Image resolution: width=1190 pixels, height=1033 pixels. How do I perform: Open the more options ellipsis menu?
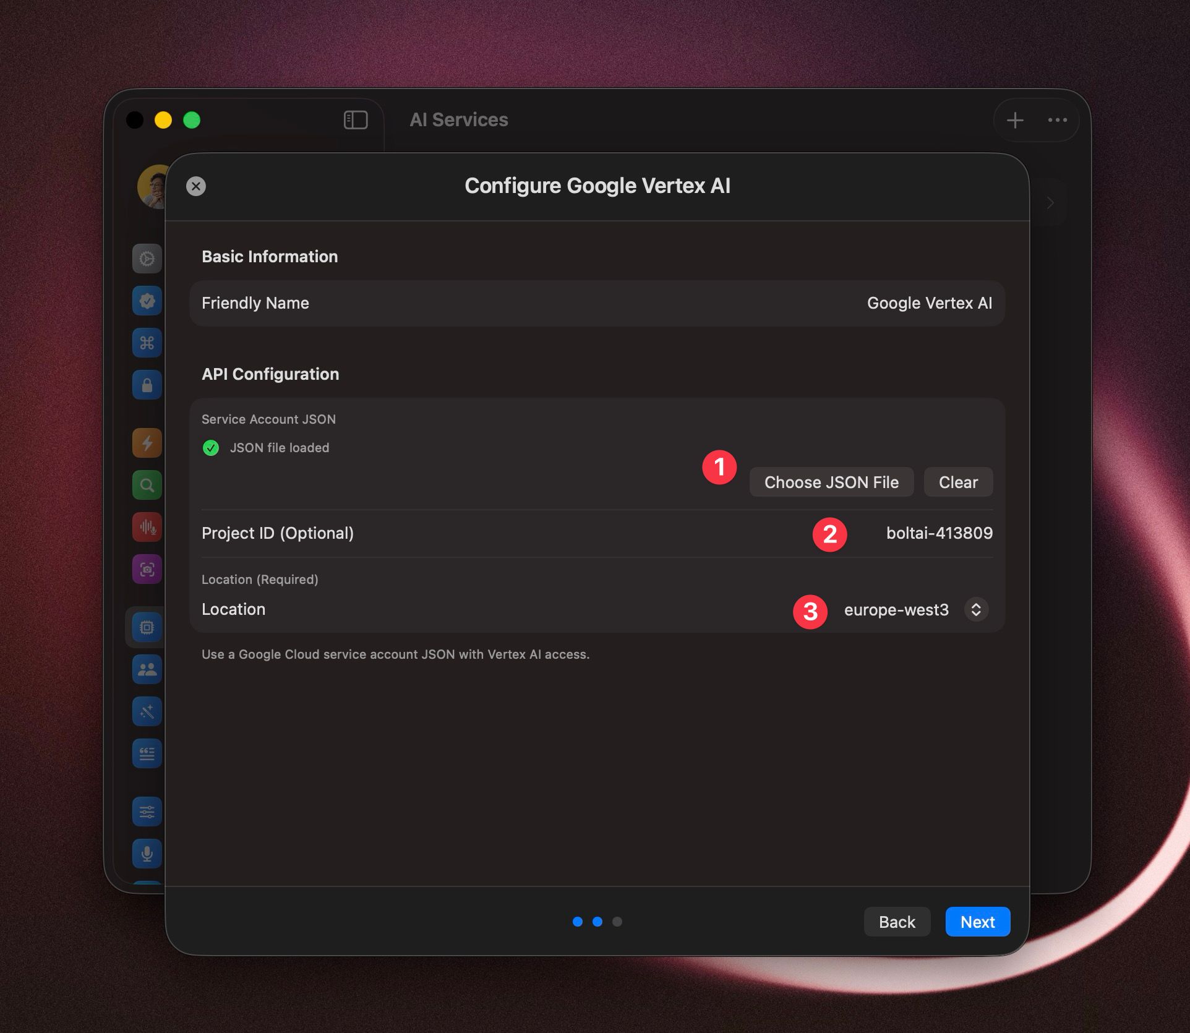point(1058,120)
